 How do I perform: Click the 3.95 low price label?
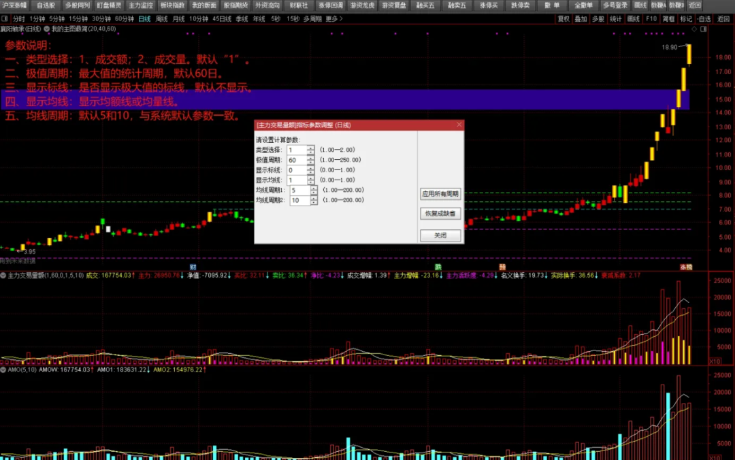[29, 252]
